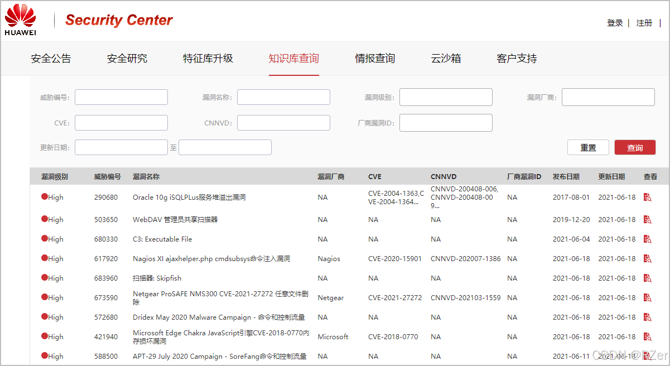Screen dimensions: 670x366
Task: Focus the 威胁编号 input field
Action: (121, 97)
